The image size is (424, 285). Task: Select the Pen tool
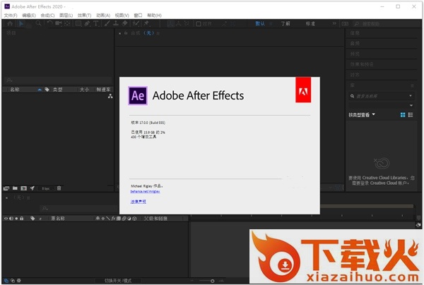[87, 23]
